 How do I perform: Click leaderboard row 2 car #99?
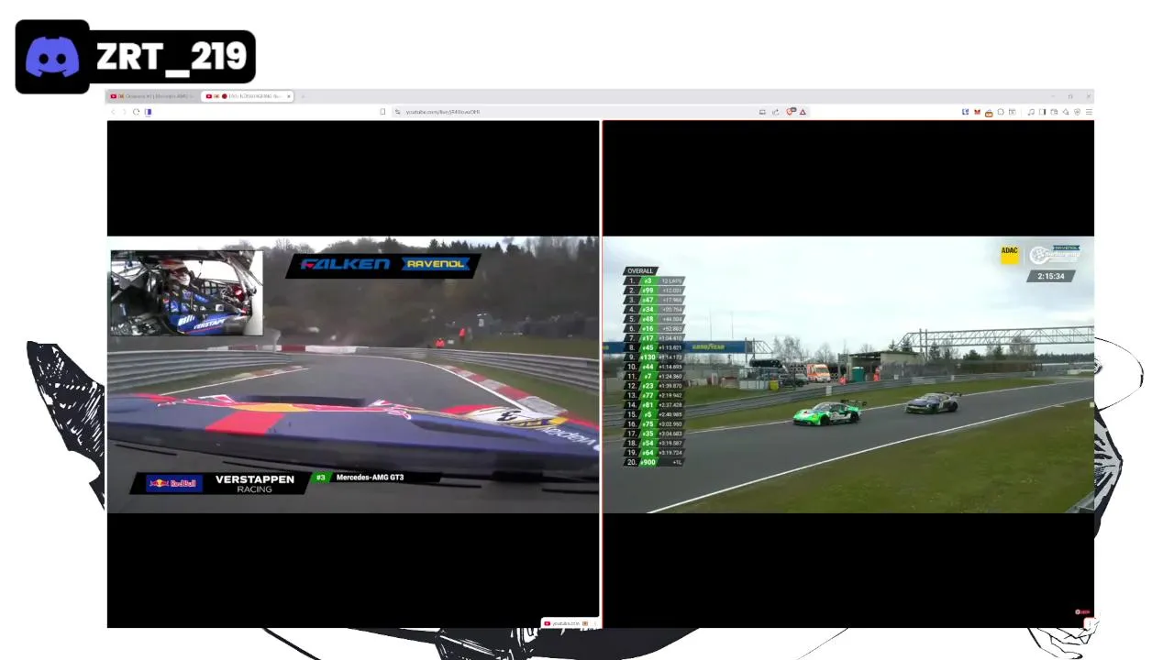(x=655, y=291)
